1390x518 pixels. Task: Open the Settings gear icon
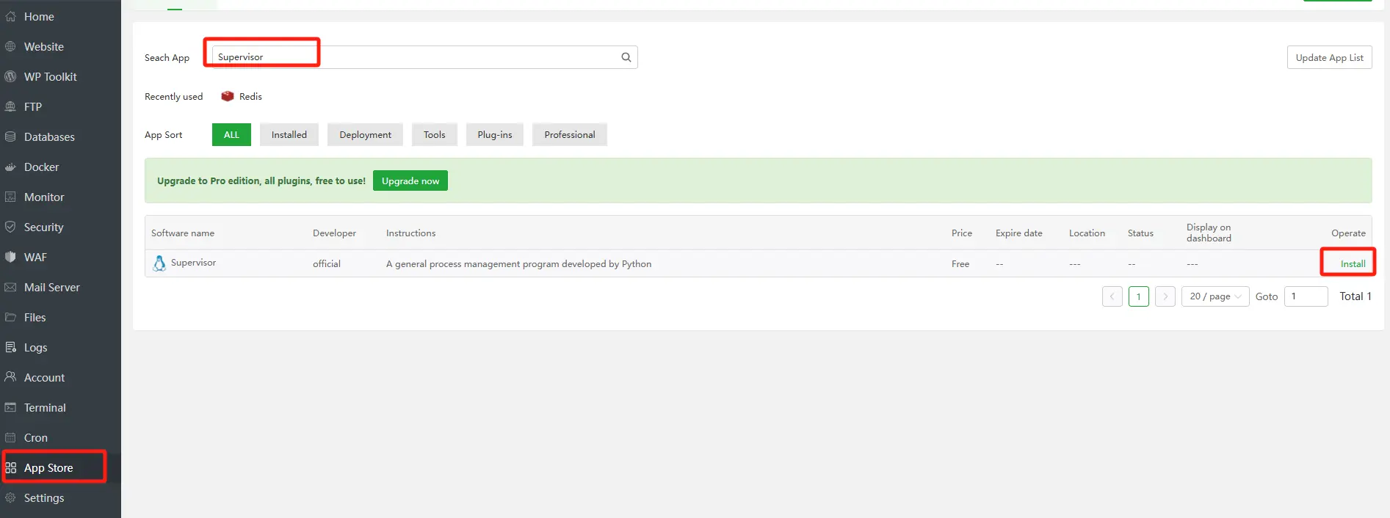click(10, 497)
